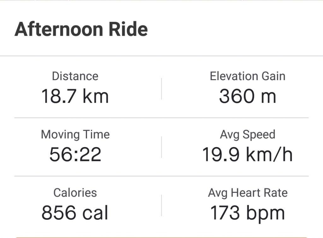Viewport: 323px width, 238px height.
Task: Click divider between Calories and Avg Heart Rate
Action: pos(161,205)
